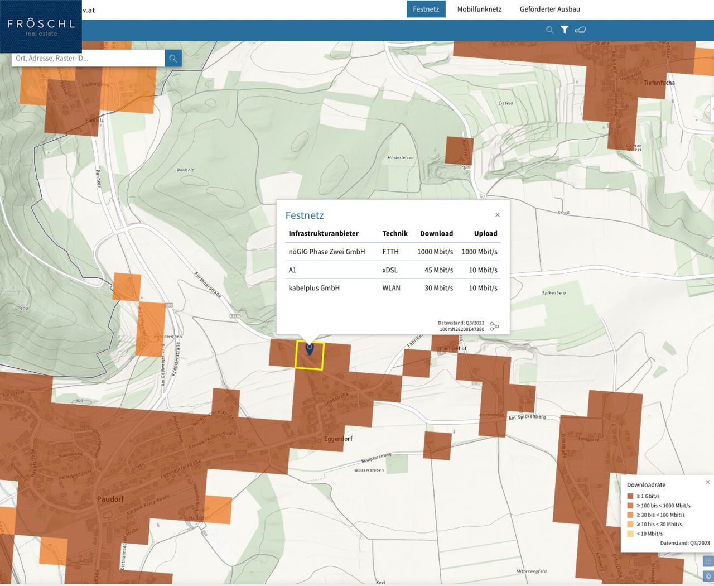
Task: Select the nöGIG Phase Zwei GmbH row
Action: click(326, 252)
